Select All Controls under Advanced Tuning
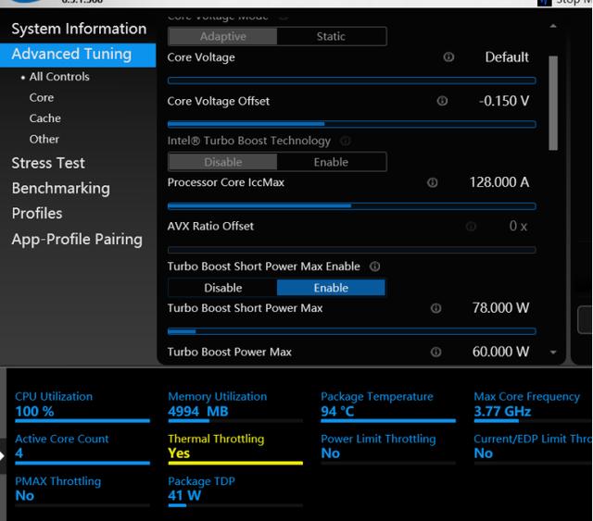Viewport: 593px width, 521px height. coord(59,77)
